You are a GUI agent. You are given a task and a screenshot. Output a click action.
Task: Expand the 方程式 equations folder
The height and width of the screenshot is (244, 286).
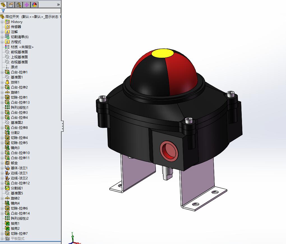tap(2, 42)
